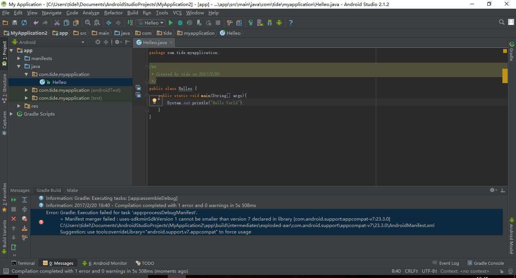Click the wrench settings icon in Messages panel
Image resolution: width=516 pixels, height=278 pixels.
tap(25, 238)
